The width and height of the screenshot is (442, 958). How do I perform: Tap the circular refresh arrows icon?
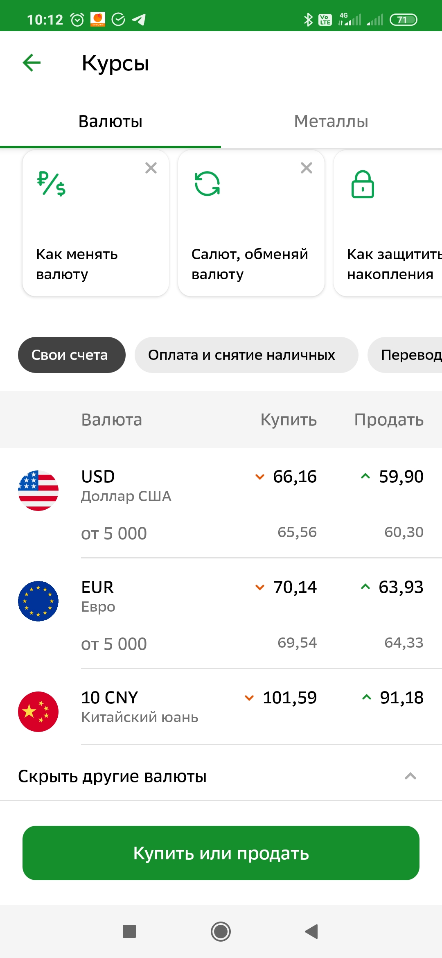click(x=207, y=184)
